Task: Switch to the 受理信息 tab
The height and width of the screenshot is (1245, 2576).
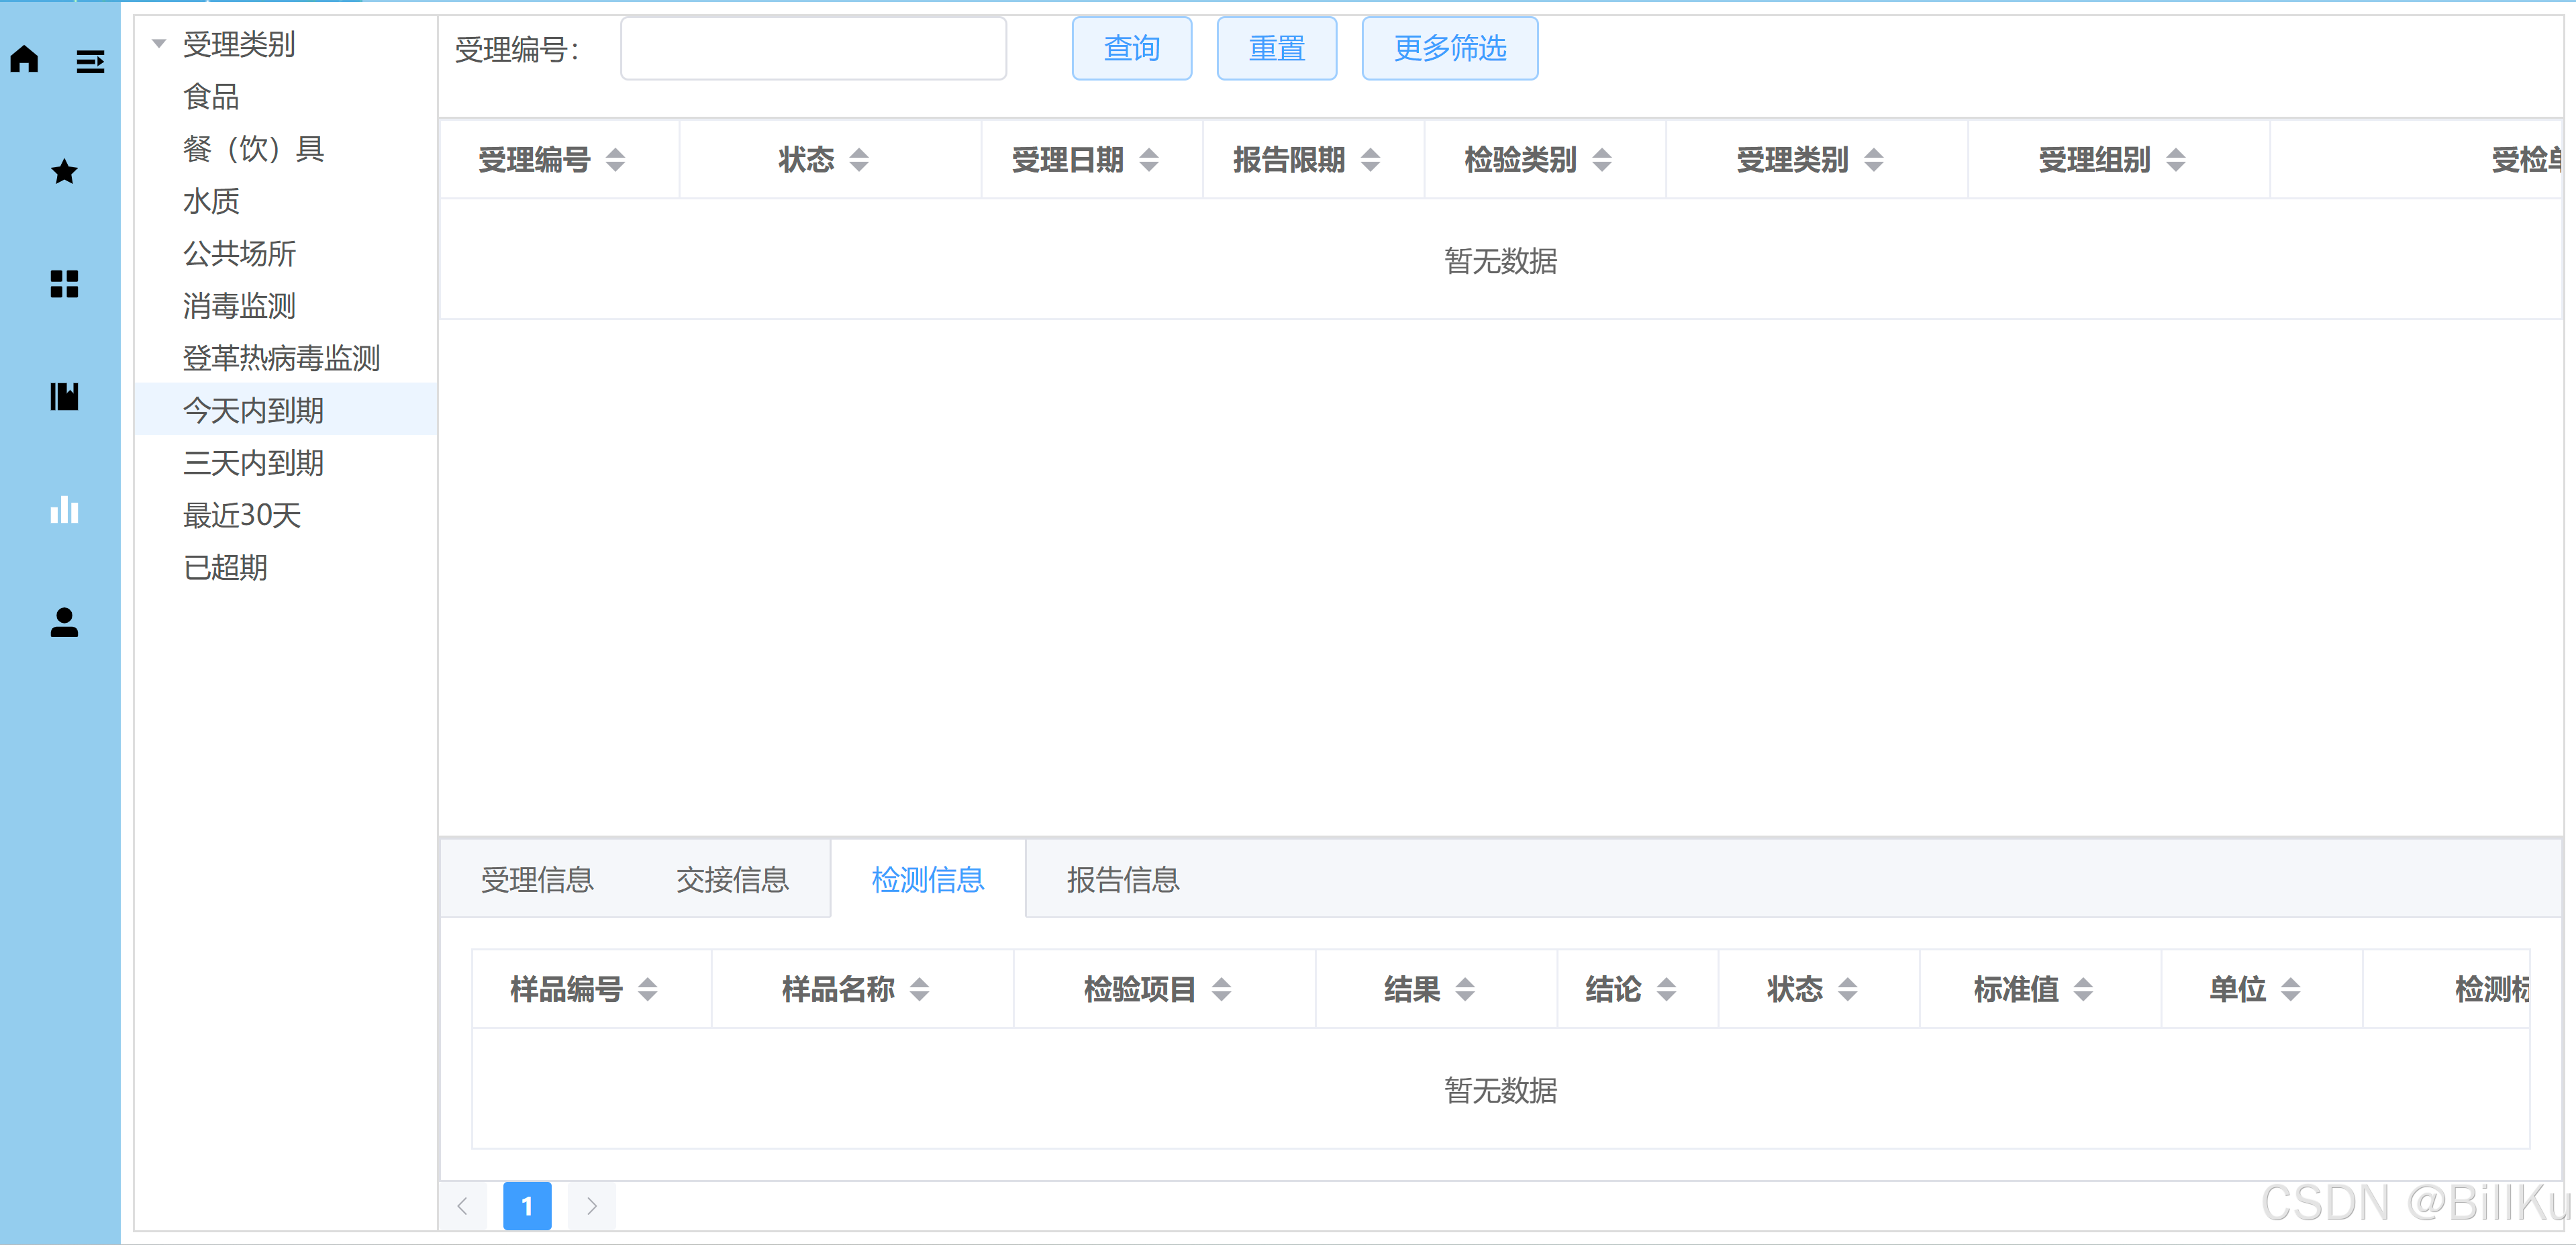Action: coord(537,880)
